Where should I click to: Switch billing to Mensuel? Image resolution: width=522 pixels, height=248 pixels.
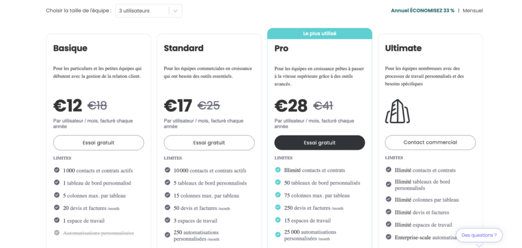[x=473, y=11]
